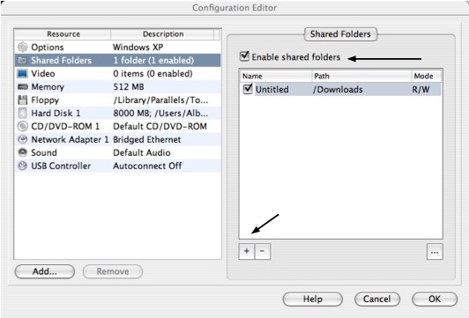Click the Default CD/DVD-ROM description
Viewport: 469px width, 318px height.
[160, 127]
